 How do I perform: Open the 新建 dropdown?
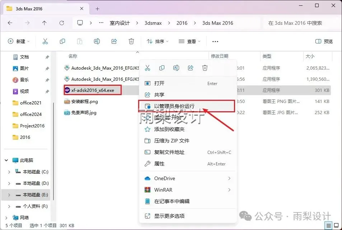coord(19,41)
